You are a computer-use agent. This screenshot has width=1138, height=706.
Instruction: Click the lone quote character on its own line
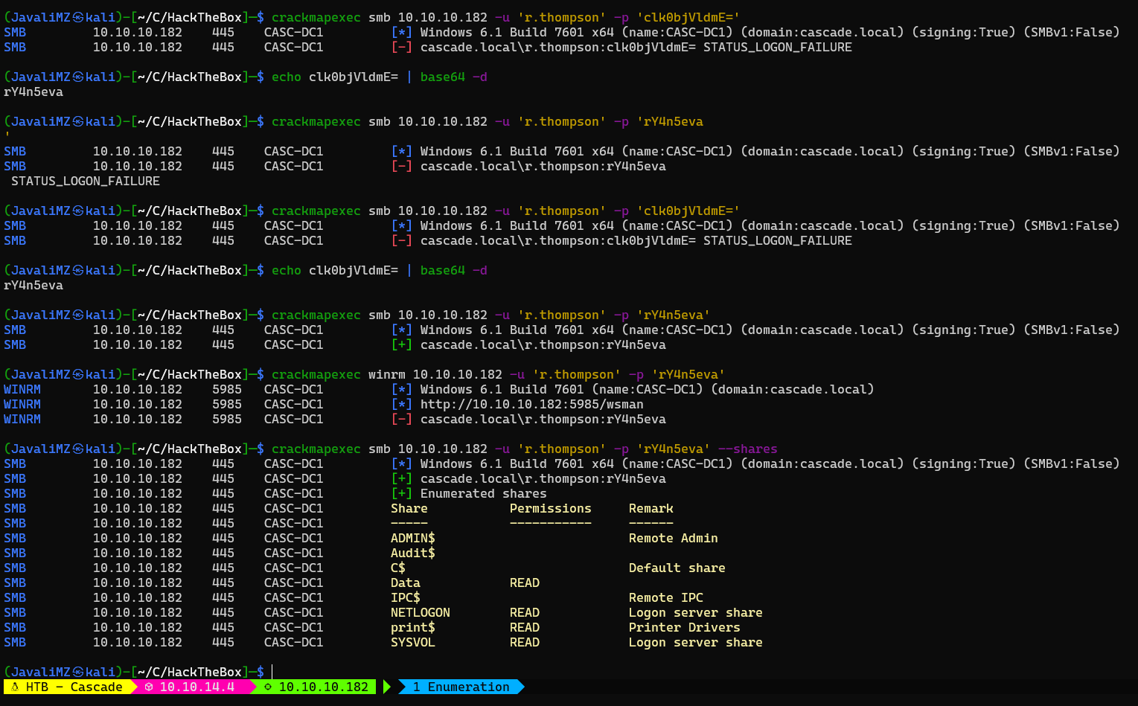(7, 135)
